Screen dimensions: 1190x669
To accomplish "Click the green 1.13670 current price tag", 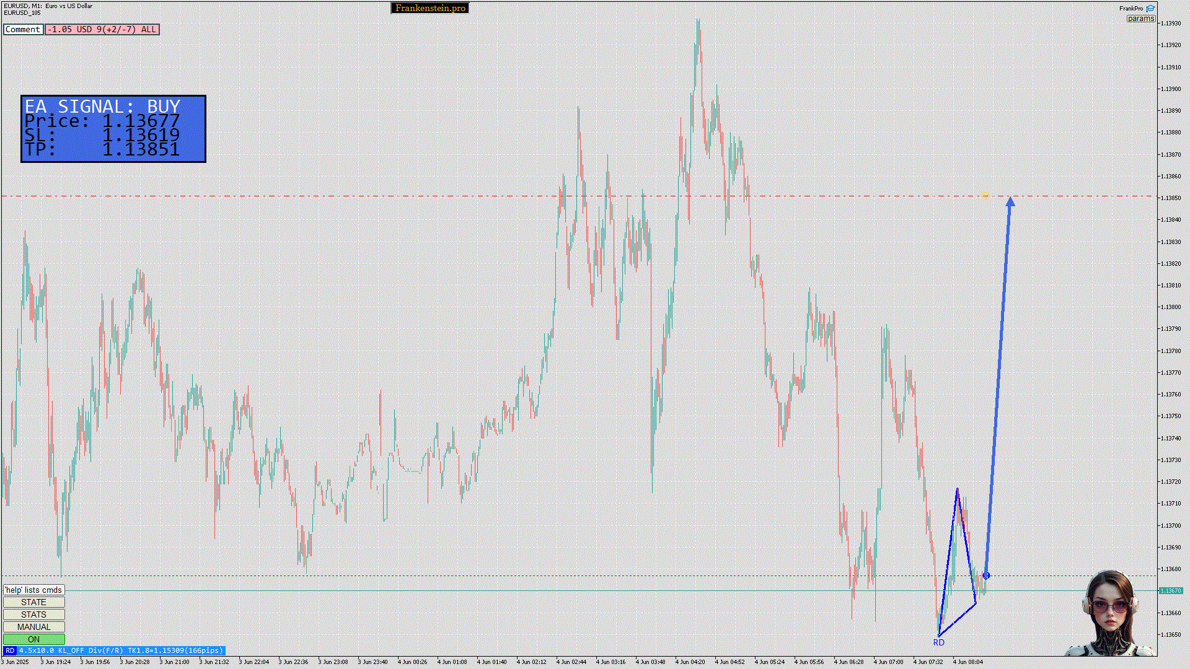I will click(x=1171, y=590).
